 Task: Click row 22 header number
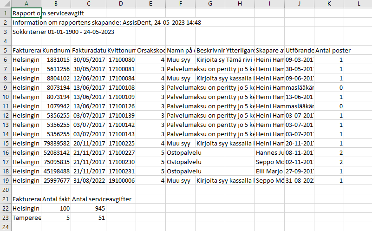click(6, 208)
